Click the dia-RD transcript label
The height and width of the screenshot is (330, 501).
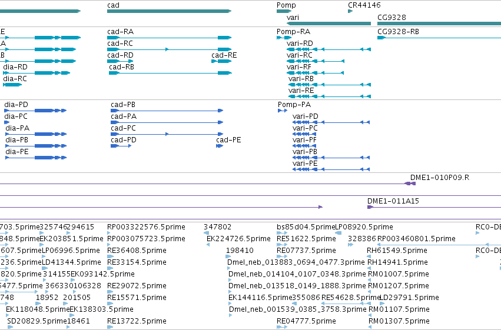(15, 67)
